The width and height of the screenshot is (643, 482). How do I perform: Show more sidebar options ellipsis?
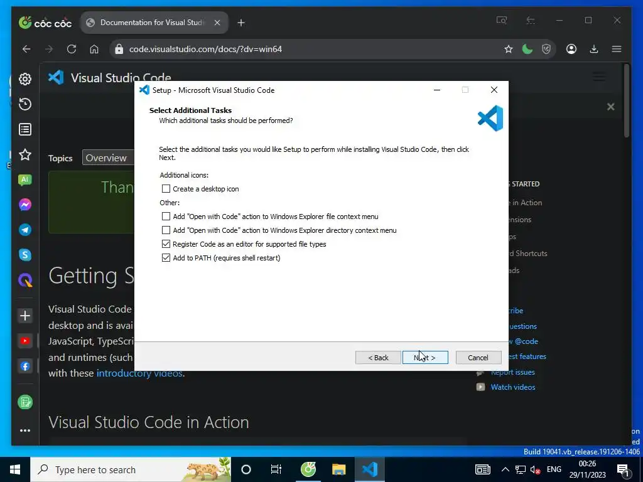click(25, 431)
